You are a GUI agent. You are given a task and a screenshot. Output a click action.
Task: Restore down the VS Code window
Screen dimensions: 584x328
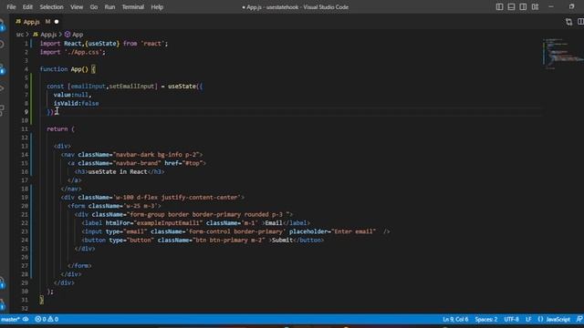click(x=571, y=6)
